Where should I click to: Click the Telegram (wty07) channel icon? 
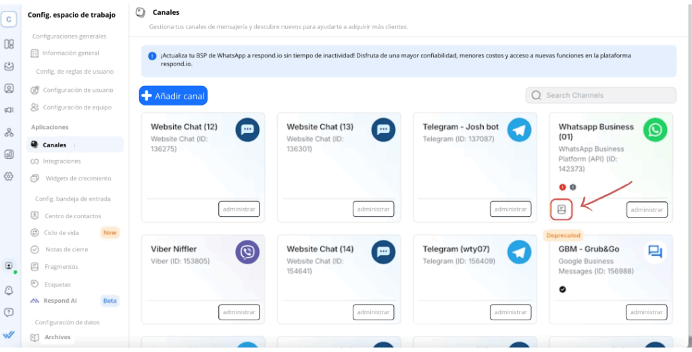[x=520, y=252]
